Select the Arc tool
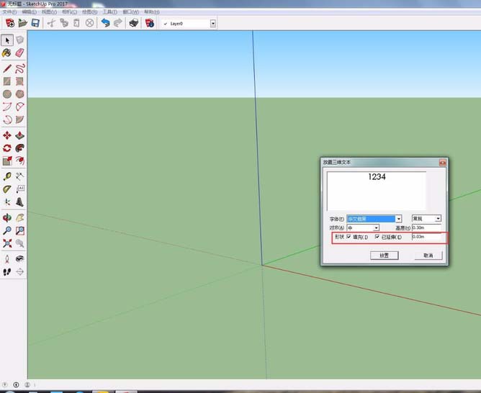481x393 pixels. pyautogui.click(x=7, y=107)
